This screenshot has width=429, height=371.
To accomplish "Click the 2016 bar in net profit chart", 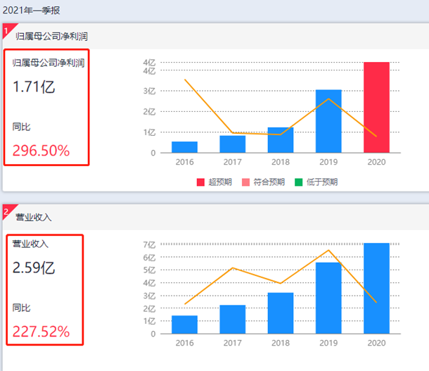I will tap(184, 147).
